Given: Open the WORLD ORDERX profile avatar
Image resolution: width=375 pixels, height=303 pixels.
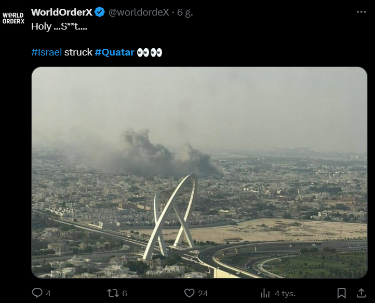Looking at the screenshot, I should 14,18.
